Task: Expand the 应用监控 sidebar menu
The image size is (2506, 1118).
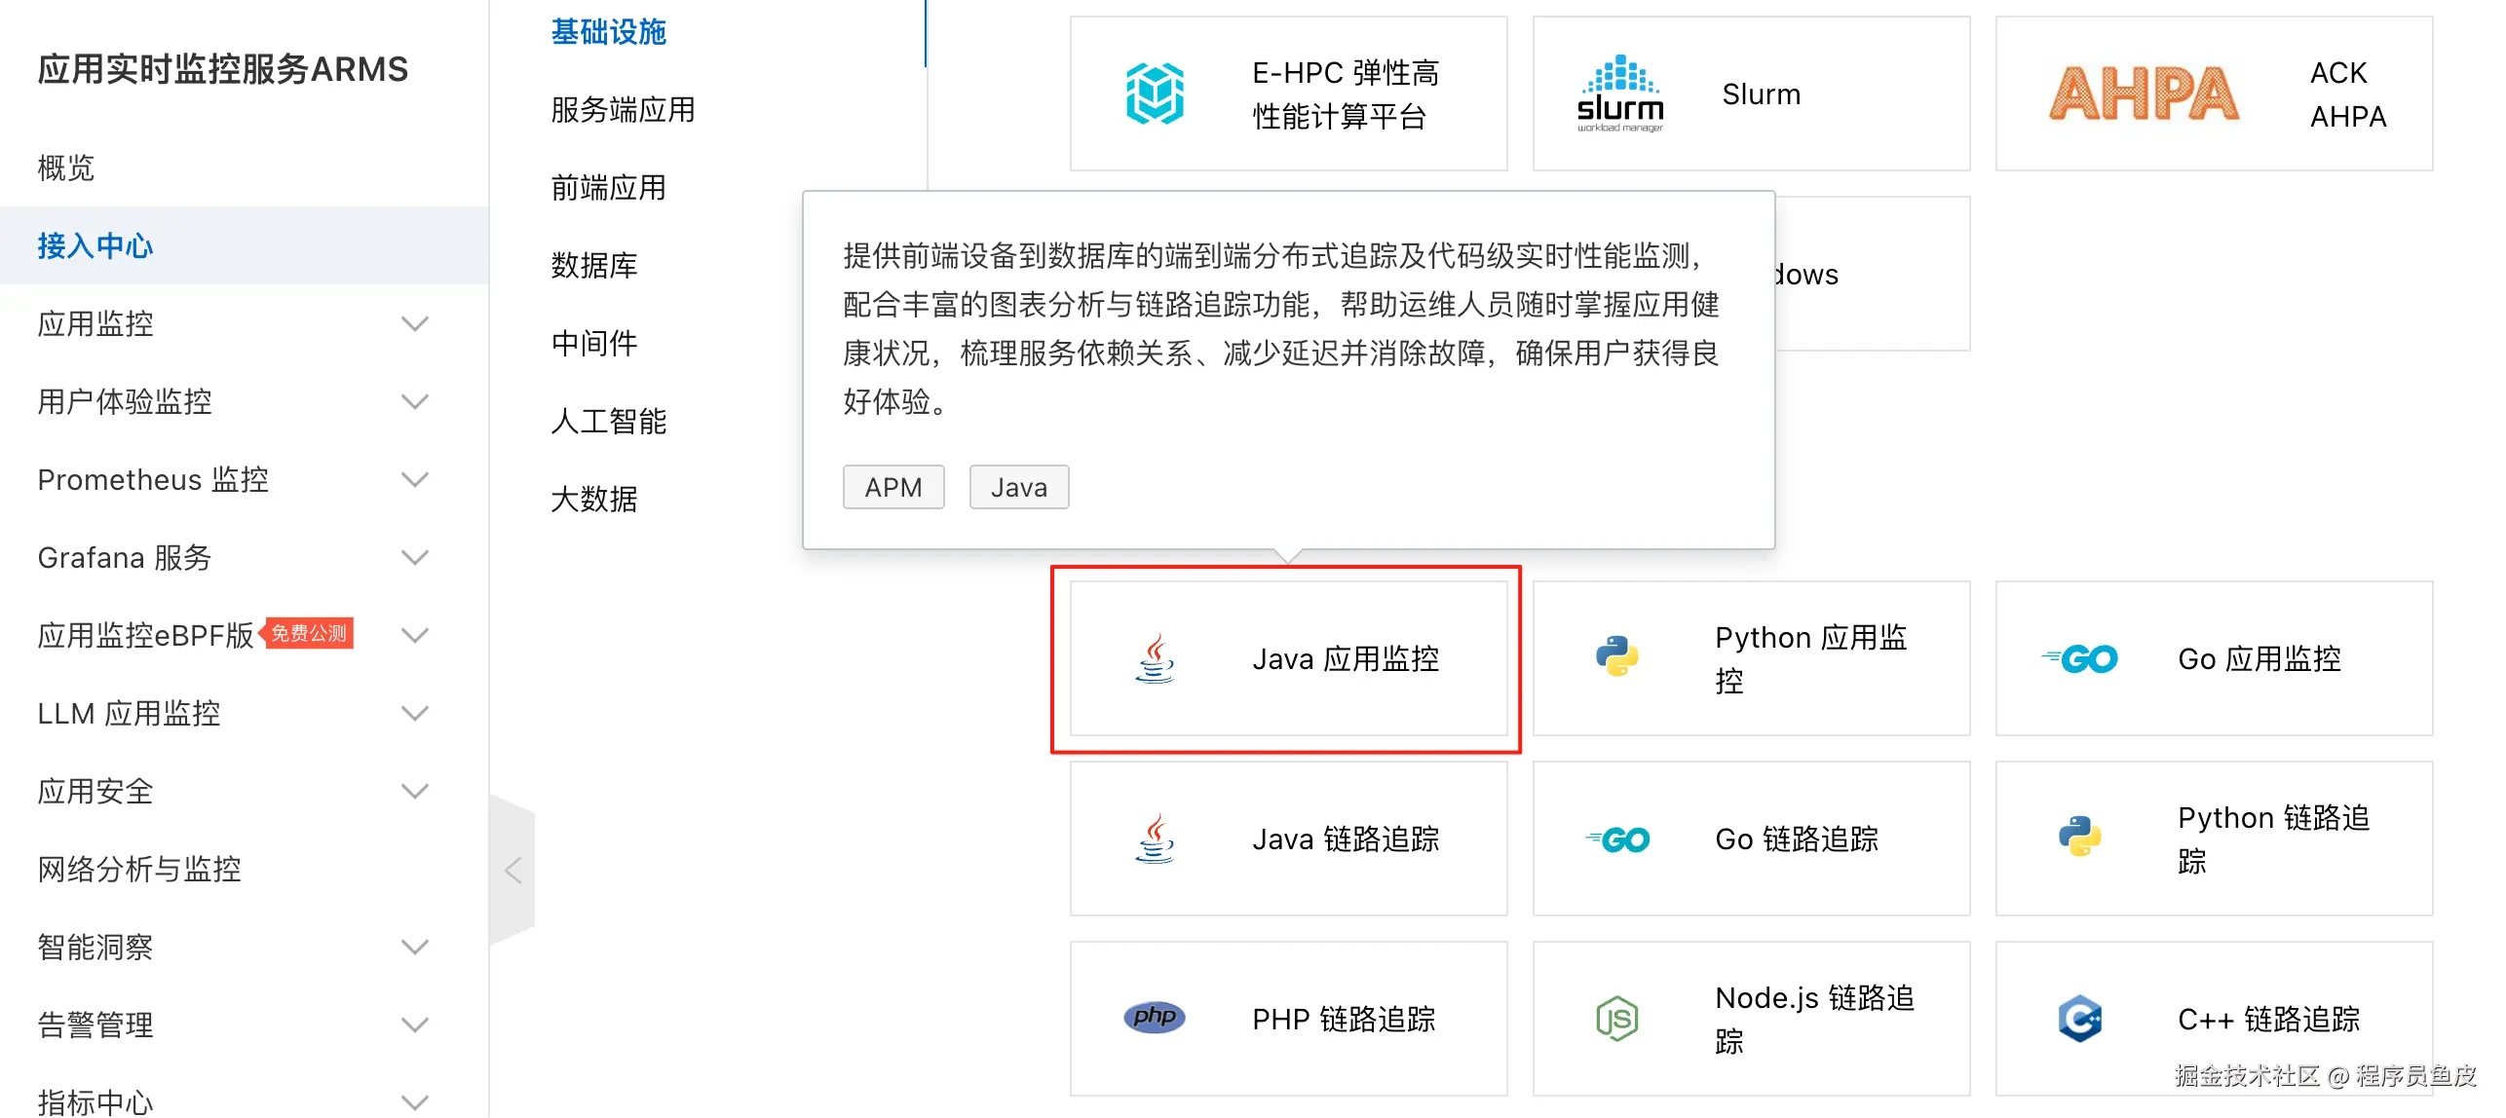Action: coord(415,323)
